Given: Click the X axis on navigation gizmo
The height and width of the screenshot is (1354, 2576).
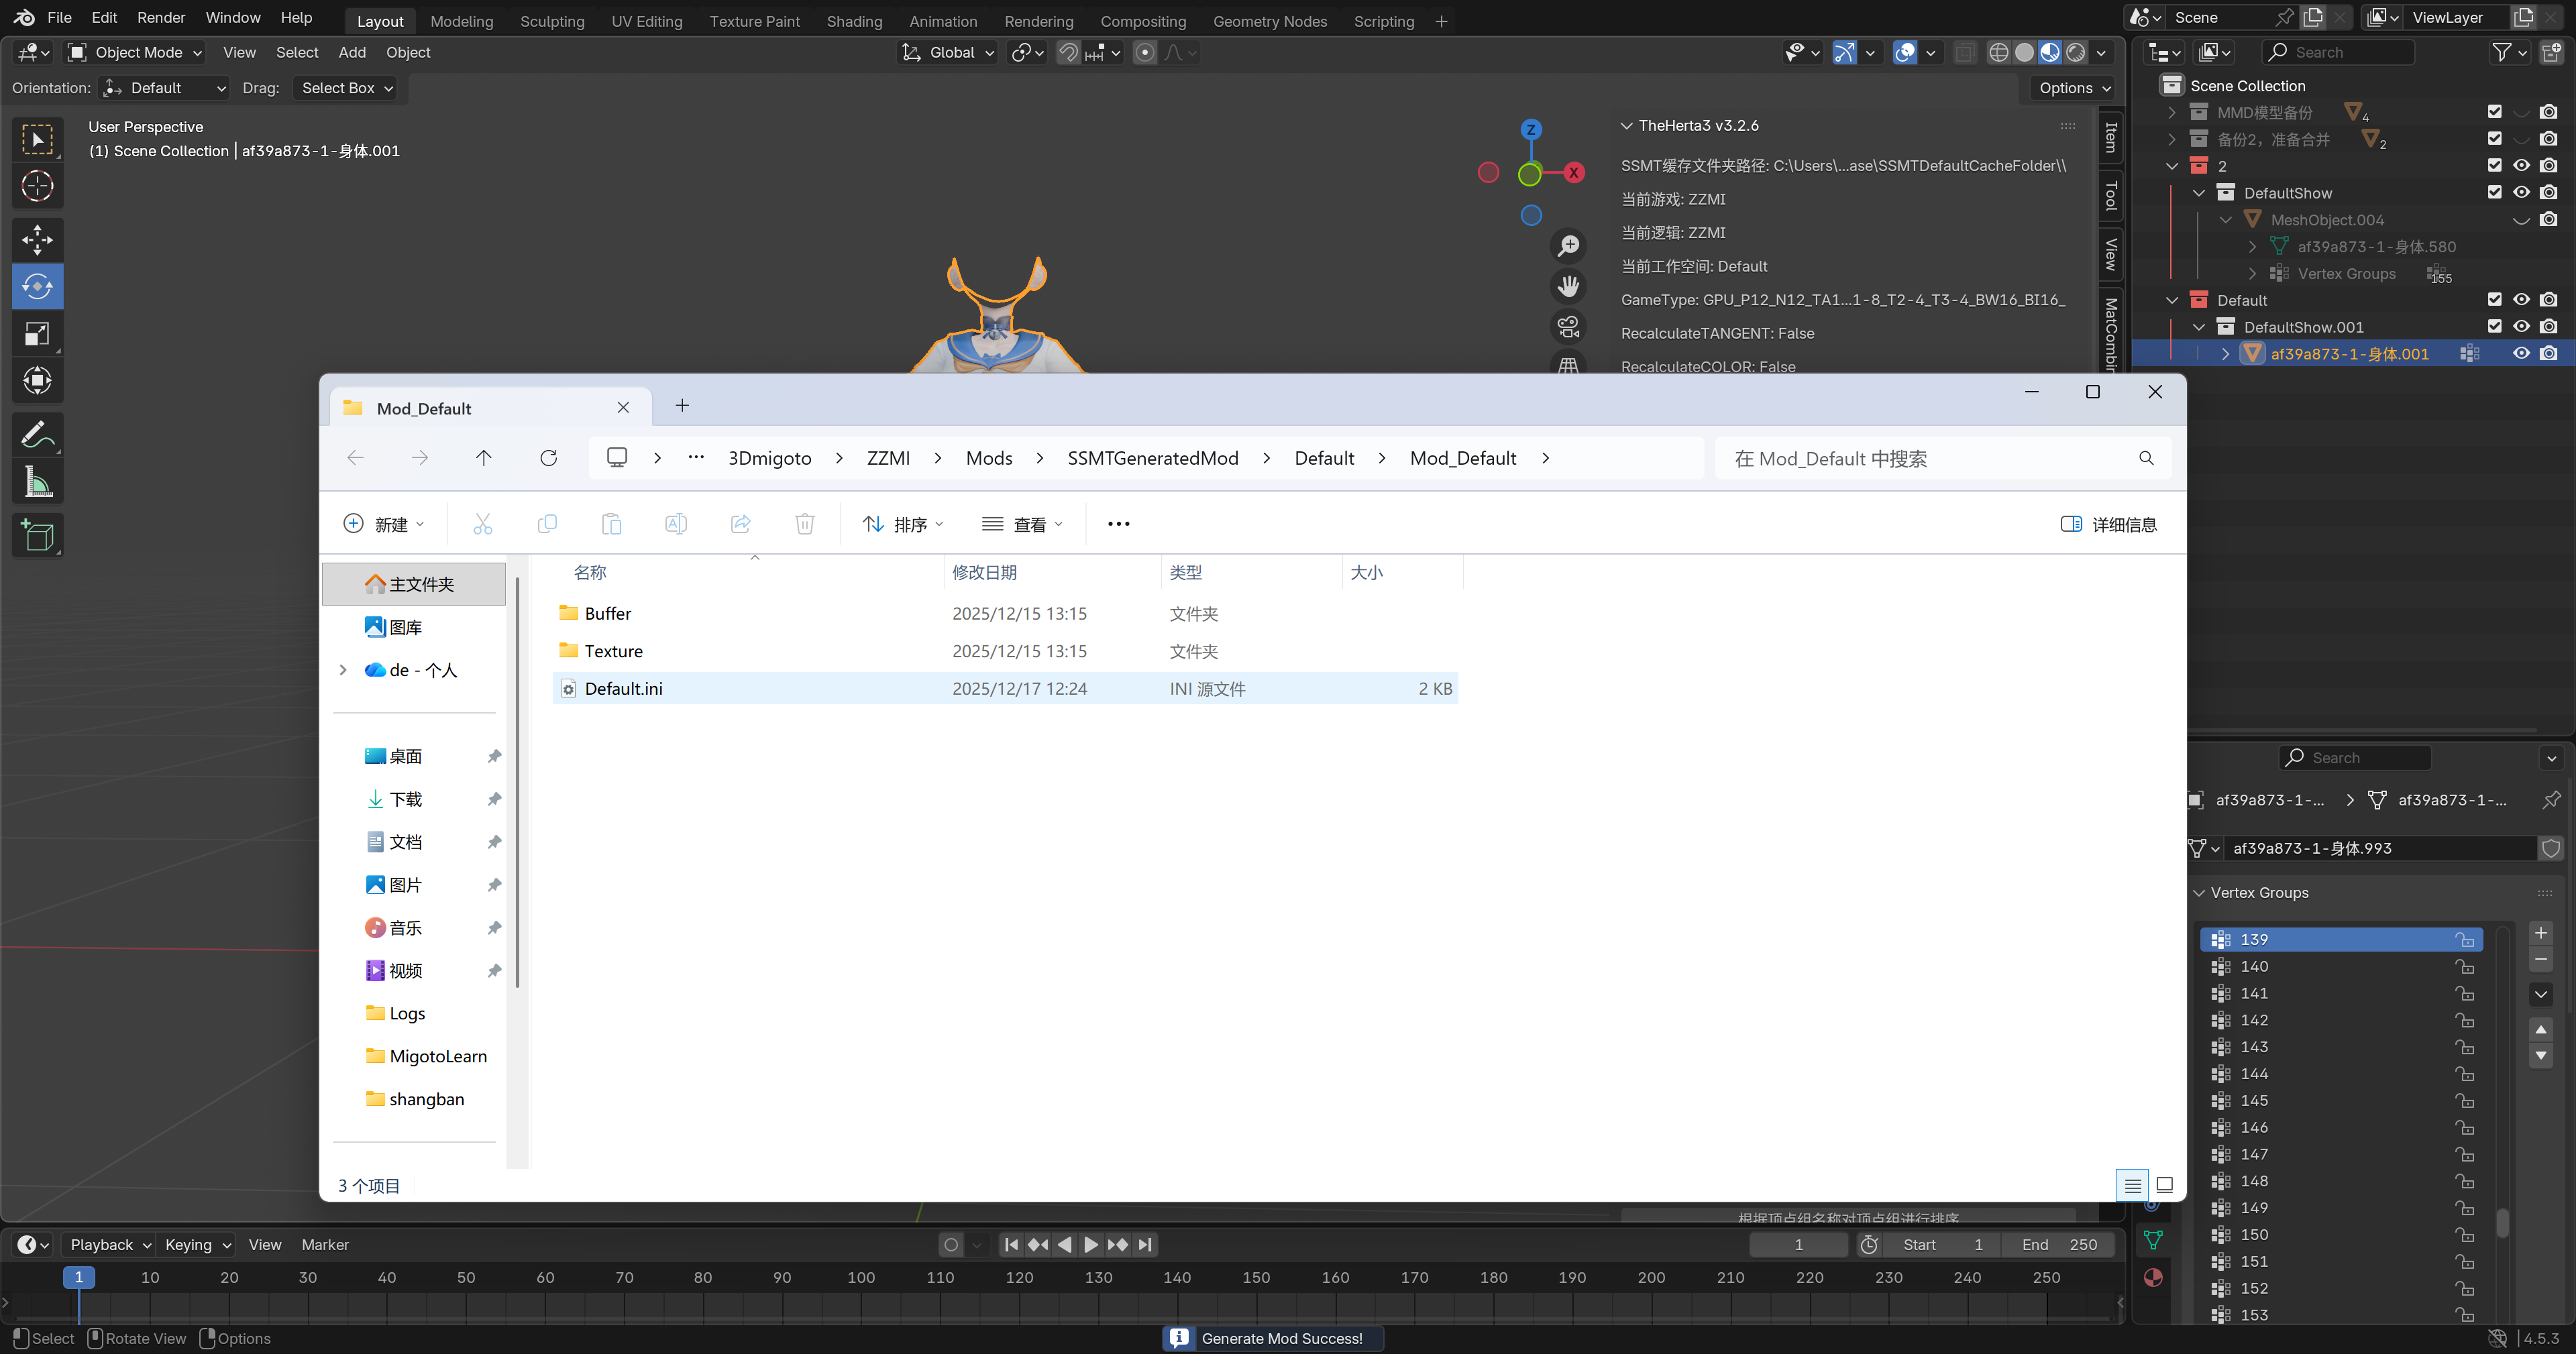Looking at the screenshot, I should (x=1573, y=173).
